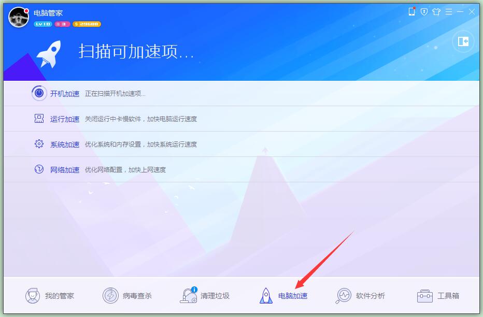
Task: Open 清理垃圾 junk cleanup tab
Action: click(205, 296)
